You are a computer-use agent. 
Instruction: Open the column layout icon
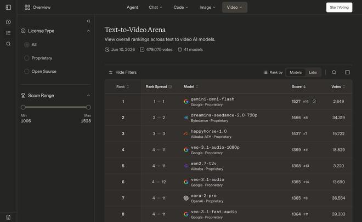347,73
